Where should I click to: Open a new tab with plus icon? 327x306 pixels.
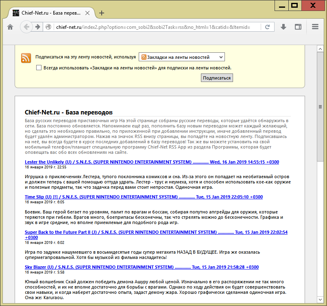[x=102, y=13]
